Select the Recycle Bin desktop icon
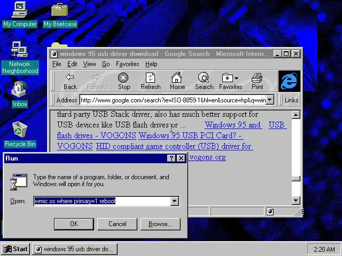Screen dimensions: 342x256 tap(20, 134)
